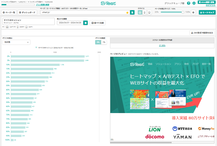Click the 10% bar value 1,106

coord(62,65)
